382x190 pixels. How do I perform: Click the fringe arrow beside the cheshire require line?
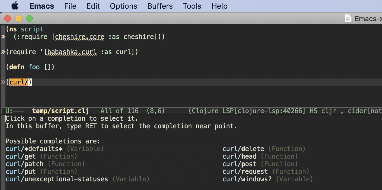click(3, 37)
